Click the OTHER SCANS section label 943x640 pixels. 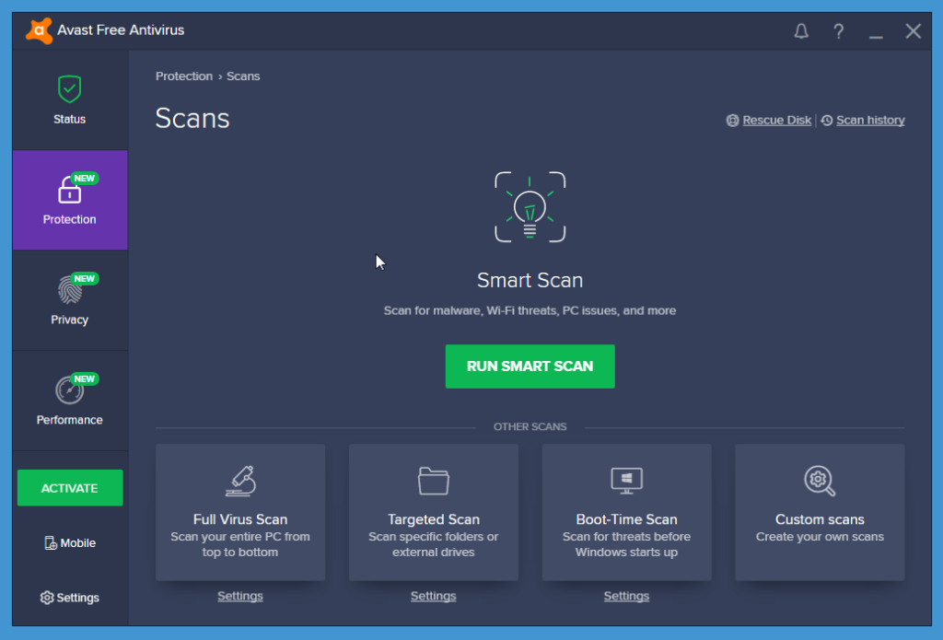point(530,426)
